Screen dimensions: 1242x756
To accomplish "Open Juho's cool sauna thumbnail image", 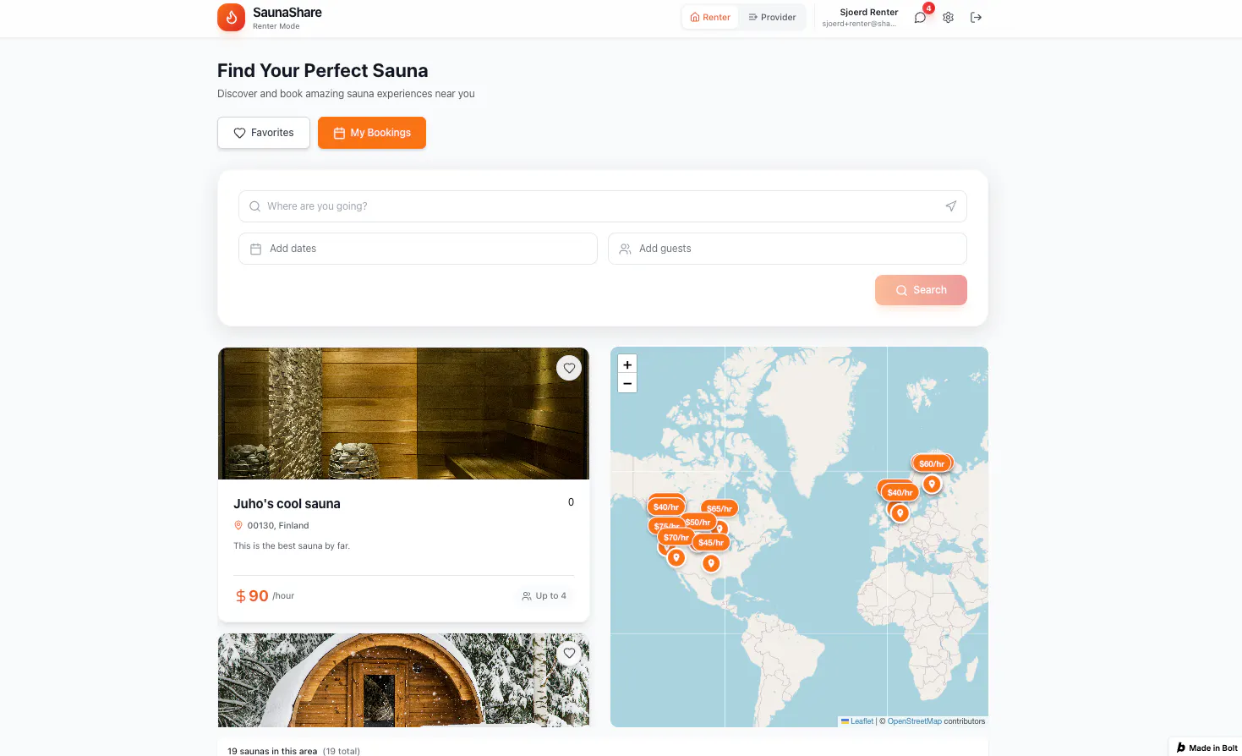I will click(x=403, y=414).
